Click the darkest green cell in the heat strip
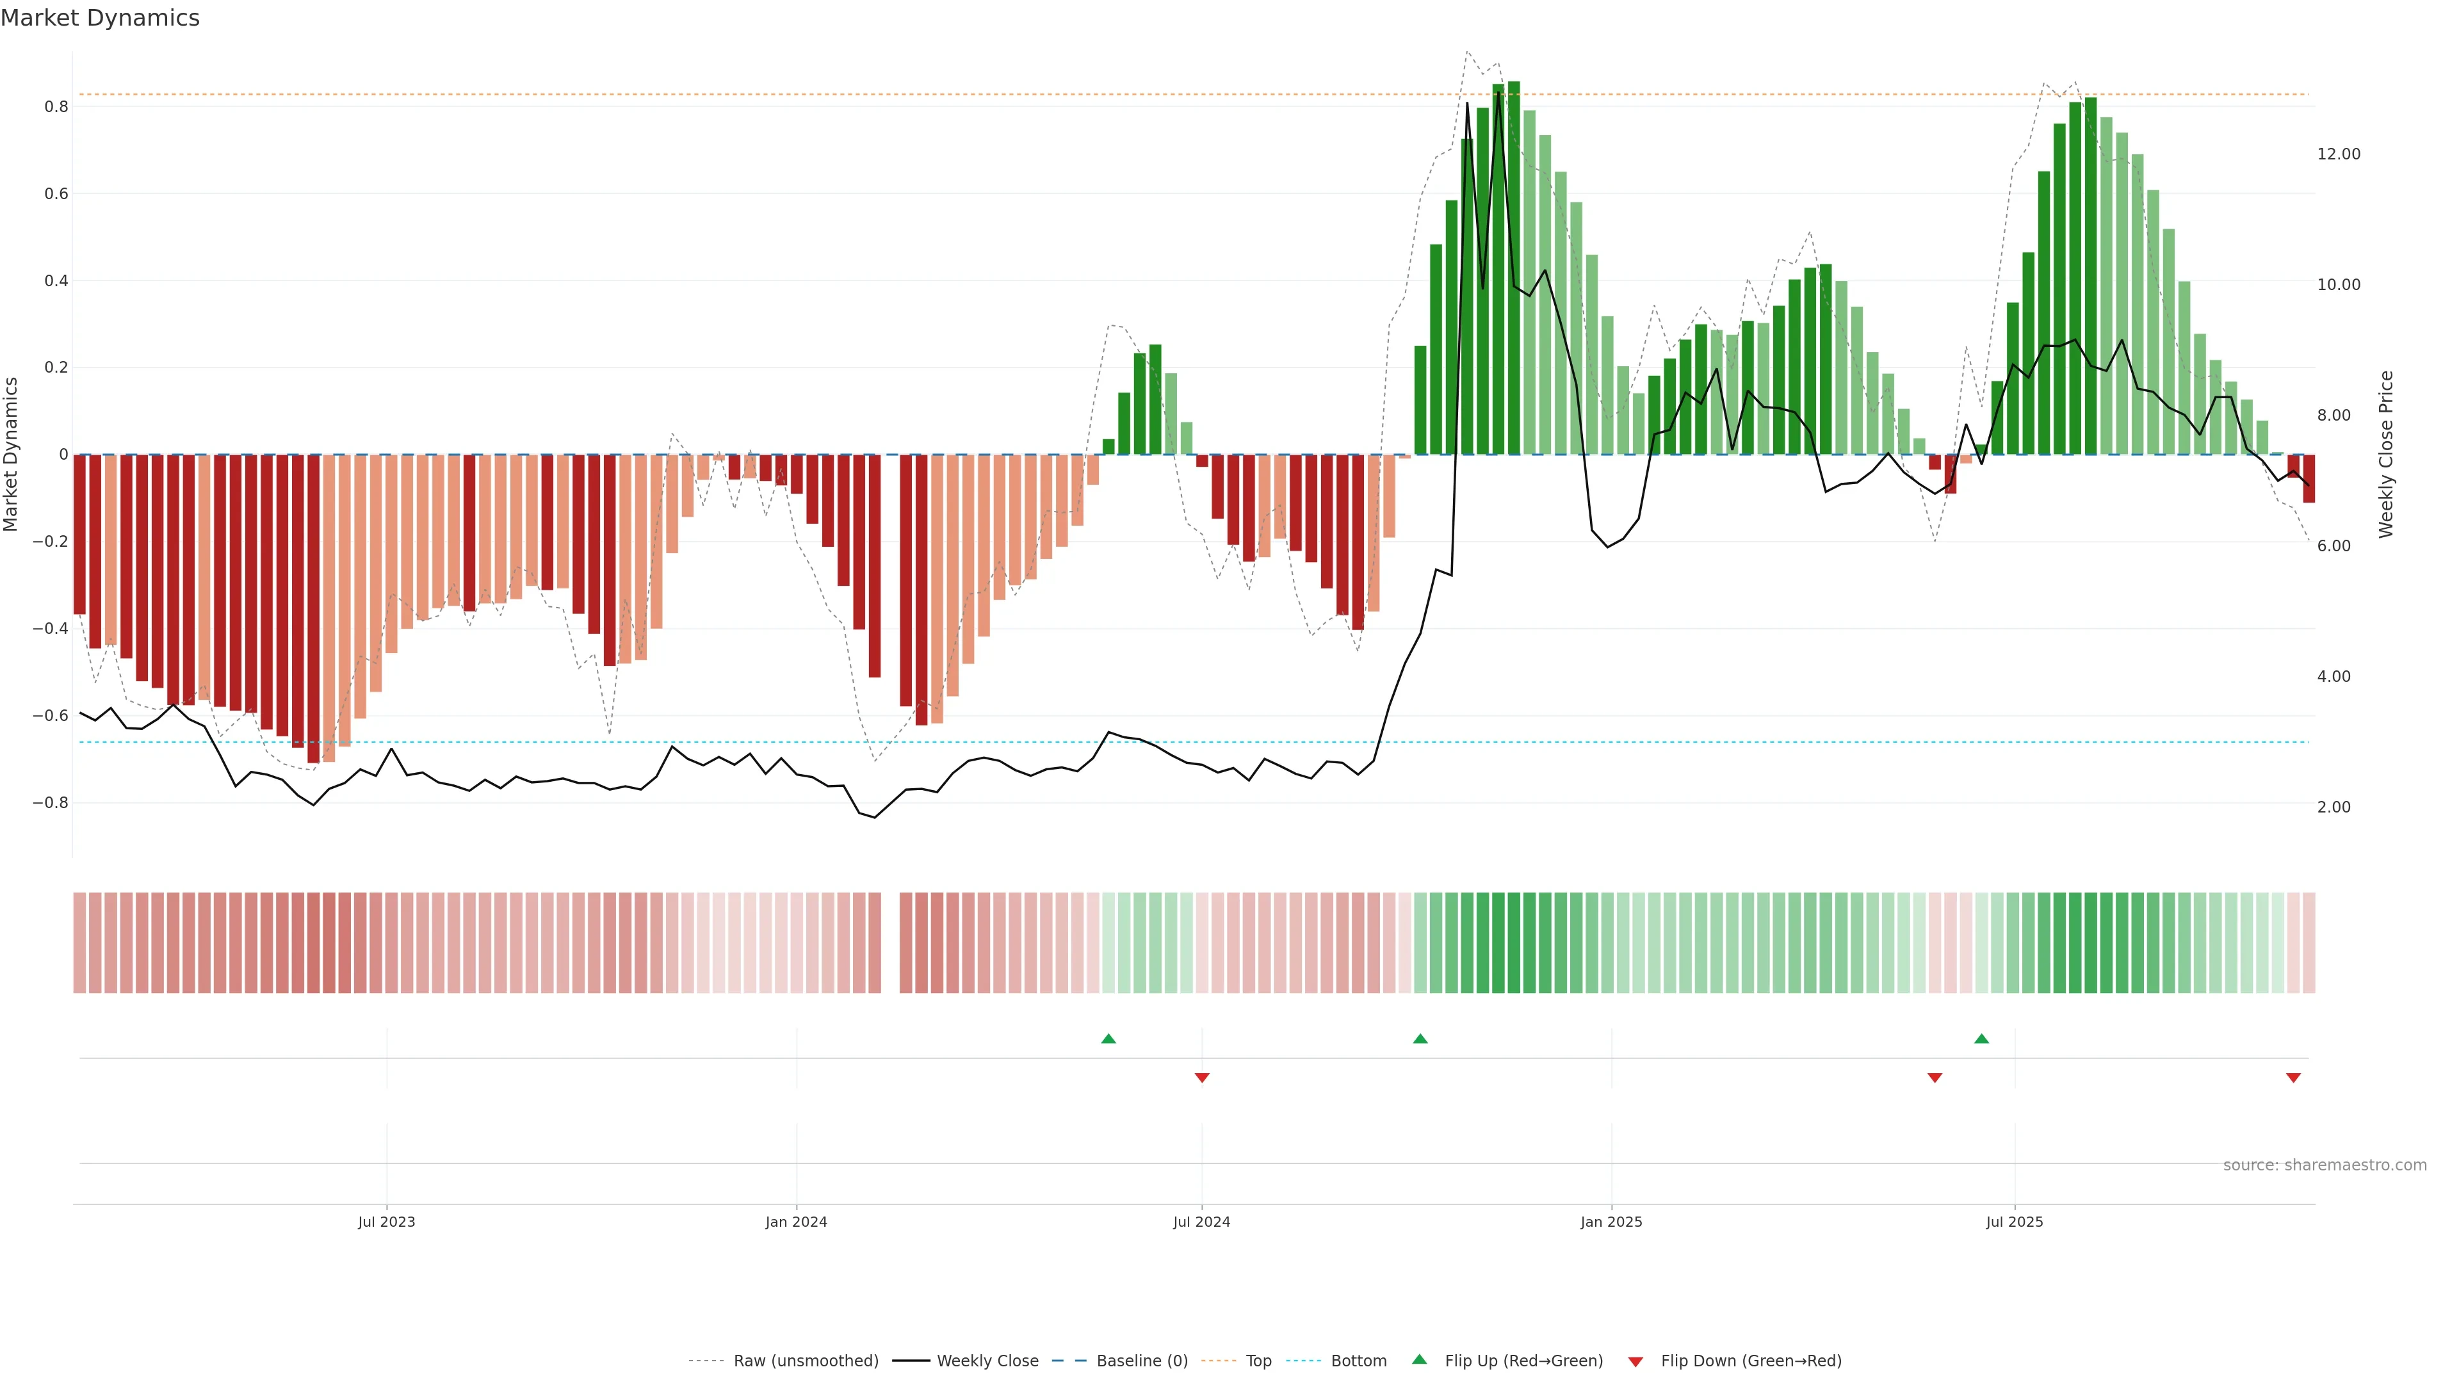2459x1383 pixels. [x=1514, y=942]
